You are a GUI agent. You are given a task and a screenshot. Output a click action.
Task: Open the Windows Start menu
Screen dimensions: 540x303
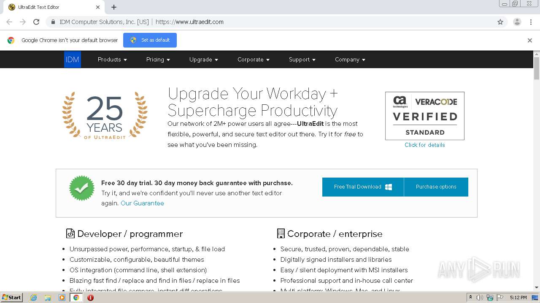[x=11, y=298]
